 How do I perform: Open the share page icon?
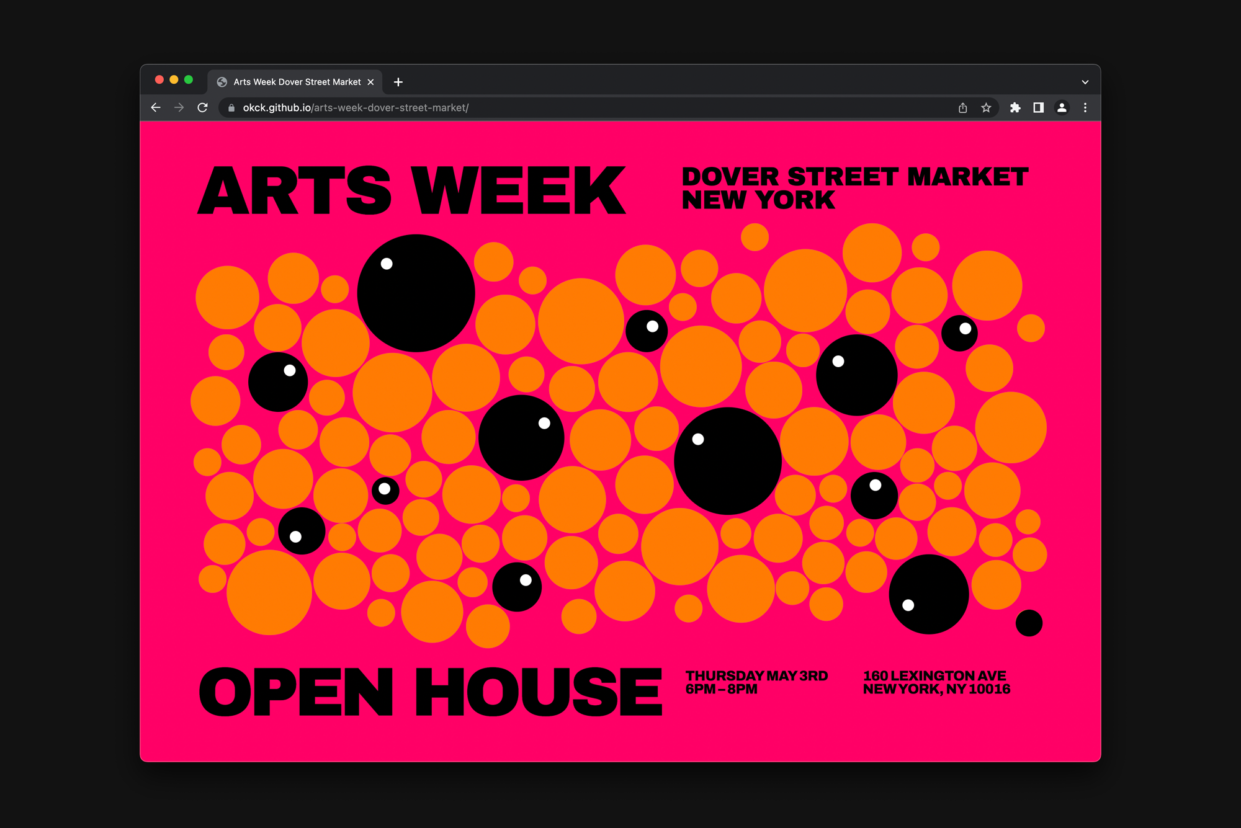pyautogui.click(x=962, y=108)
